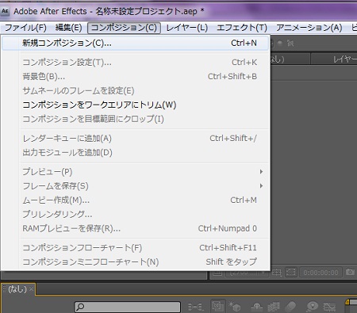Click the Ctrl+Shift+F11 shortcut text
Viewport: 357px width, 313px height.
(228, 248)
